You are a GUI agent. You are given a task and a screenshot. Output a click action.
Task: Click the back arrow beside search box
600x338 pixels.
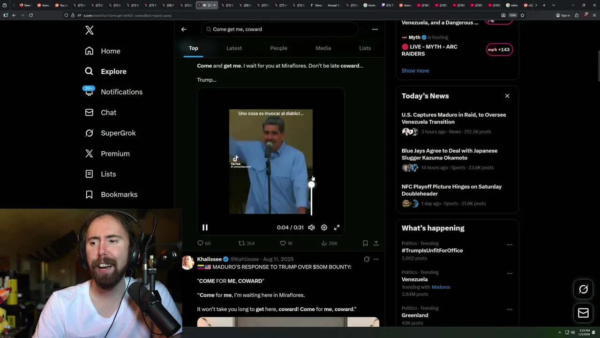point(184,29)
